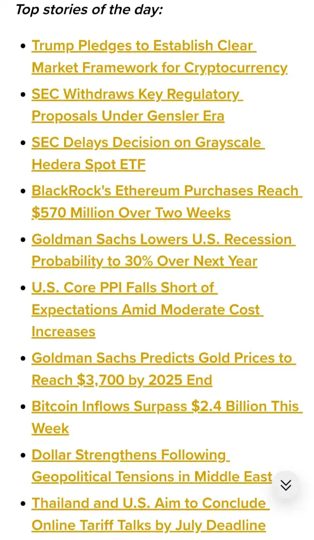Open Goldman Sachs Lowers Recession Probability story
The width and height of the screenshot is (314, 540).
tap(163, 250)
